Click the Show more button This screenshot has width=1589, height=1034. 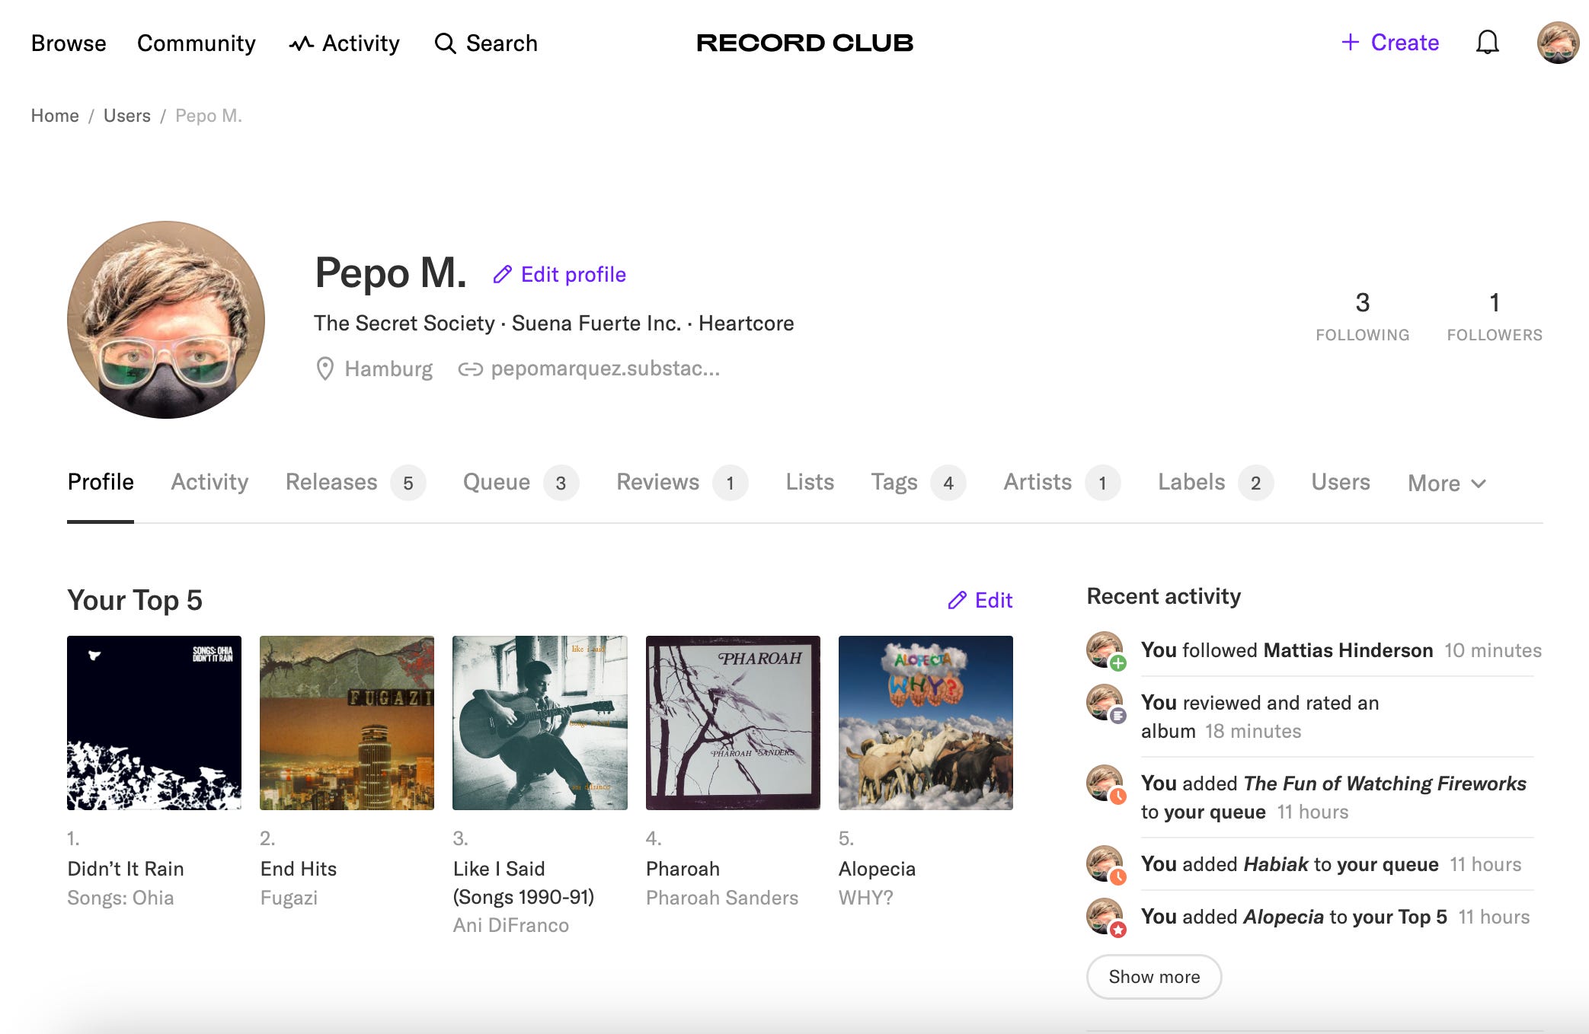click(x=1154, y=977)
